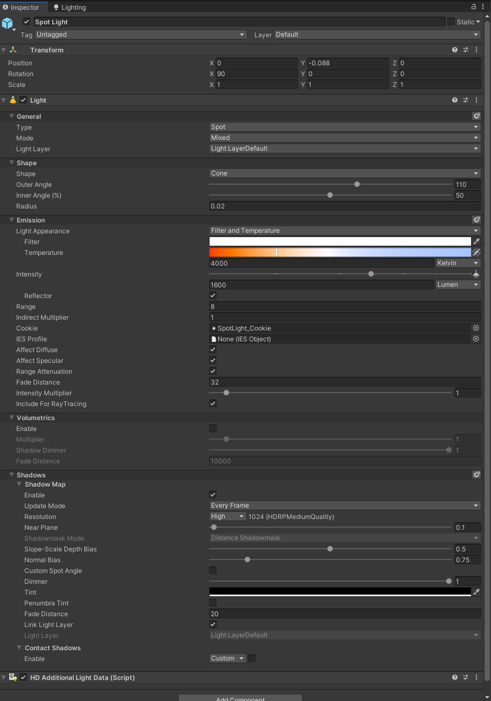Viewport: 491px width, 701px height.
Task: Click the Fade Distance field showing 32
Action: 345,382
